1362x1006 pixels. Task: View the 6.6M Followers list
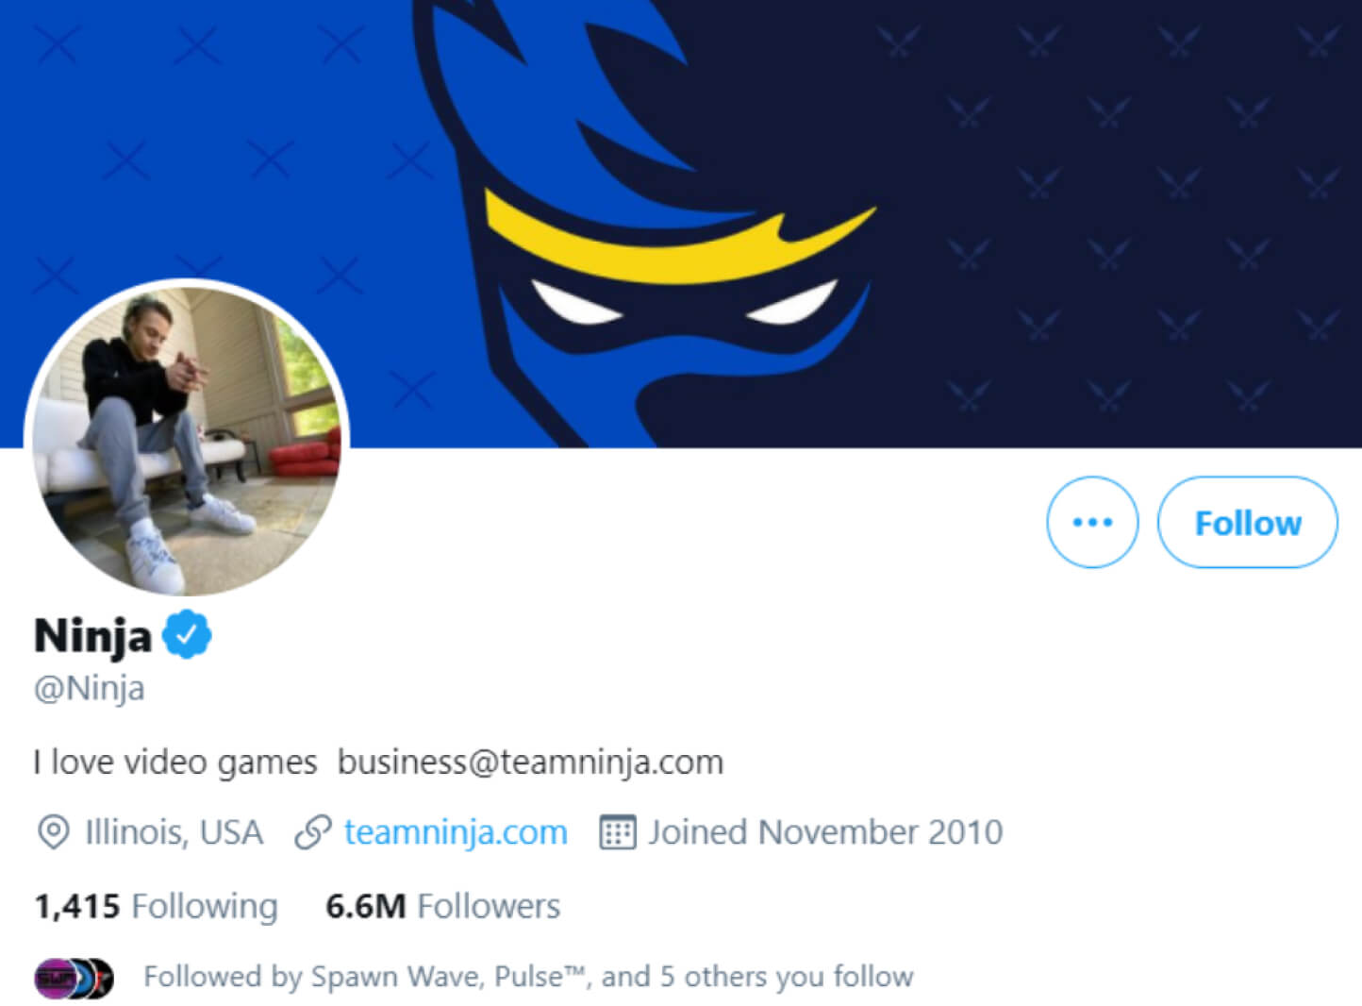coord(442,906)
